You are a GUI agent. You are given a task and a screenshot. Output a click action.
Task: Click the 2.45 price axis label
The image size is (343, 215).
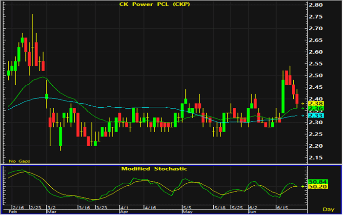point(316,87)
